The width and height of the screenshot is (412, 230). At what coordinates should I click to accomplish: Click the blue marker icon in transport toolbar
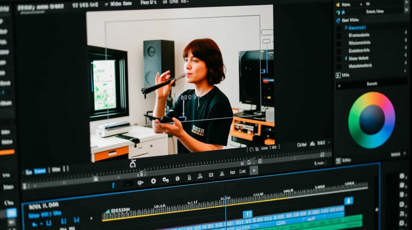[x=113, y=185]
